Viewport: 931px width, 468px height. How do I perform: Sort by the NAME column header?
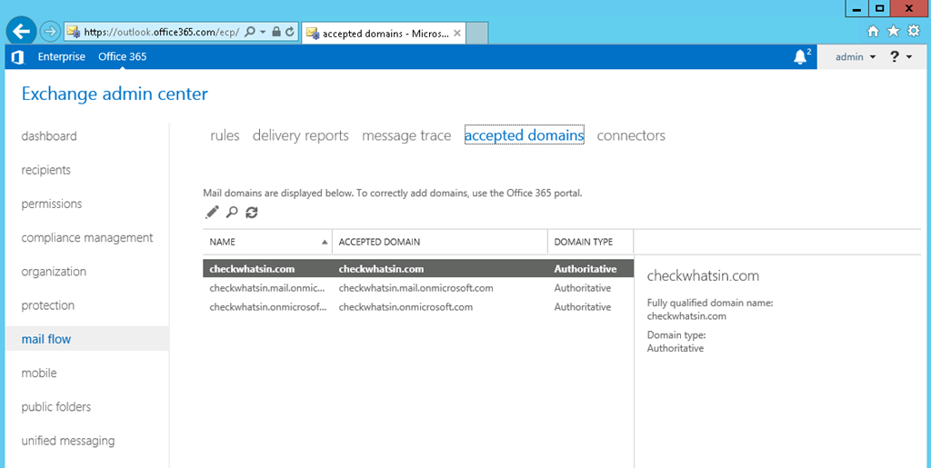(267, 242)
